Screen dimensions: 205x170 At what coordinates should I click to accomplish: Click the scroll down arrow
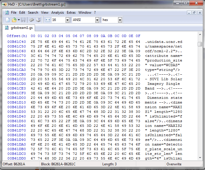[x=200, y=158]
